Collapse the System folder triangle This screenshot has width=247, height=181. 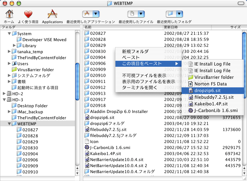9,34
